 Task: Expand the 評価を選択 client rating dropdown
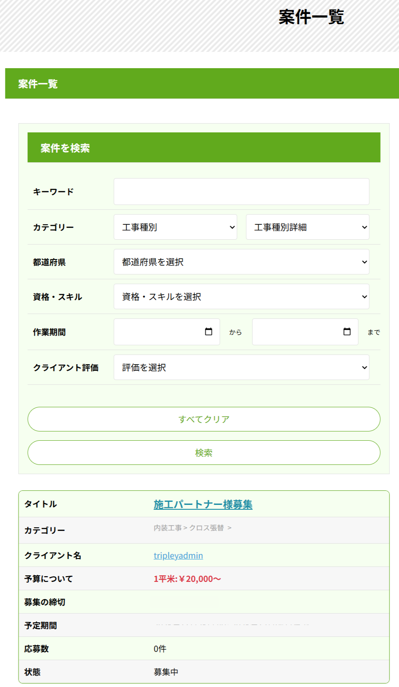[241, 367]
